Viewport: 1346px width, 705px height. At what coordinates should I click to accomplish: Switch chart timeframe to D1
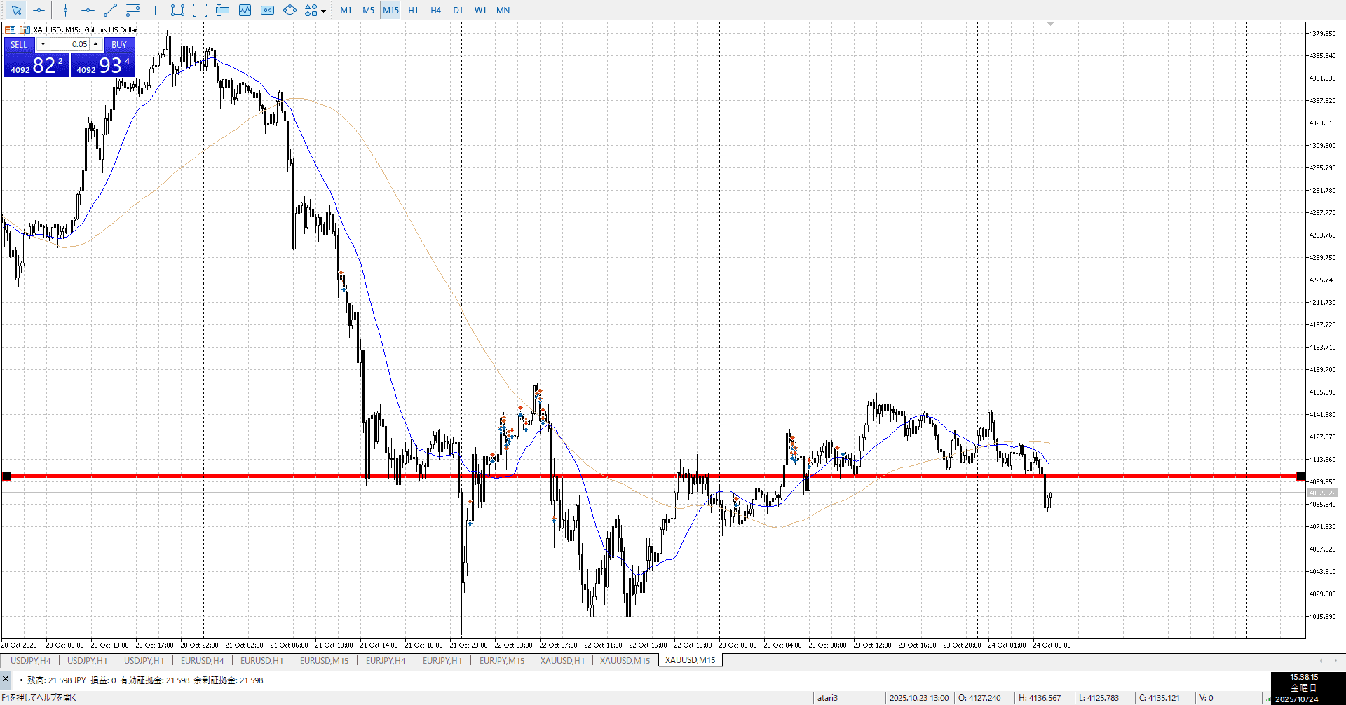coord(458,10)
